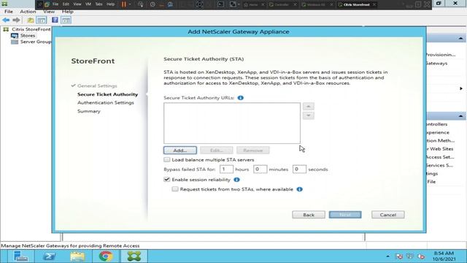This screenshot has width=467, height=263.
Task: Open the File menu in StoreFront console
Action: pos(9,12)
